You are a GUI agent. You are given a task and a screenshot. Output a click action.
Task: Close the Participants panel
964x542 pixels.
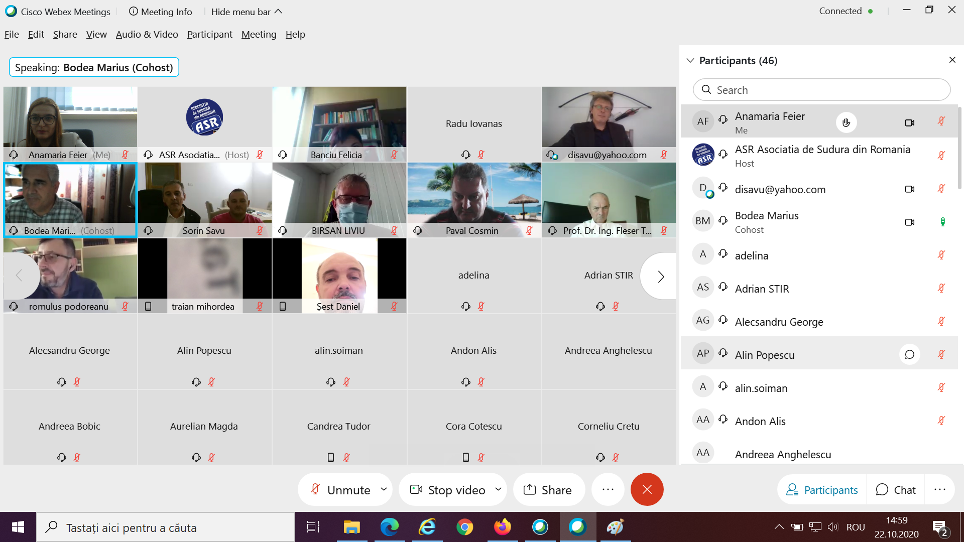[952, 60]
